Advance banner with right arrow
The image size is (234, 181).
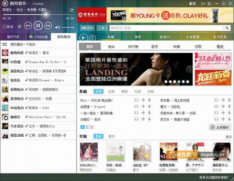tap(190, 69)
